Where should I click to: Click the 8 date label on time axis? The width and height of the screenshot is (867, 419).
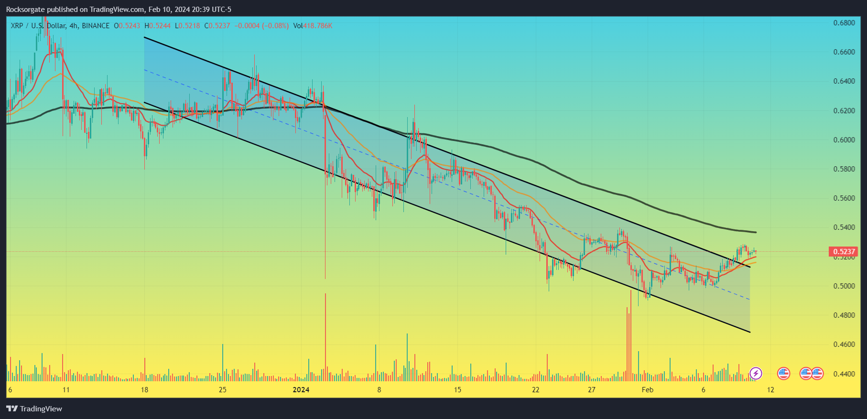379,390
